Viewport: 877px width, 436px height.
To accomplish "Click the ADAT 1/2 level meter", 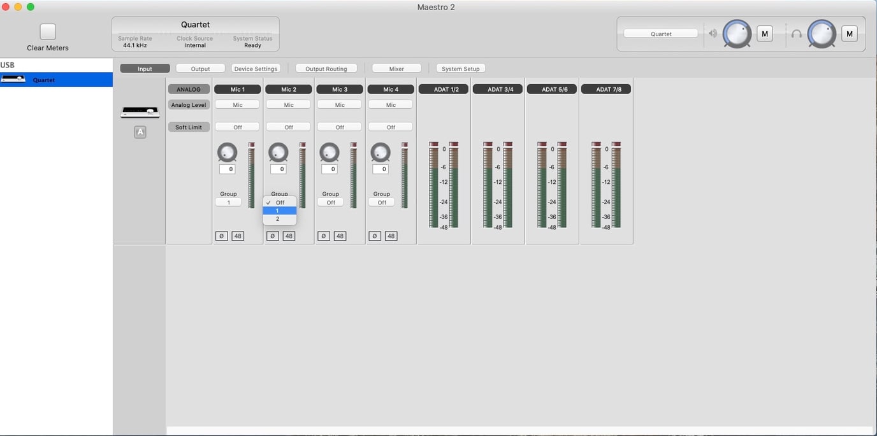I will [x=444, y=185].
